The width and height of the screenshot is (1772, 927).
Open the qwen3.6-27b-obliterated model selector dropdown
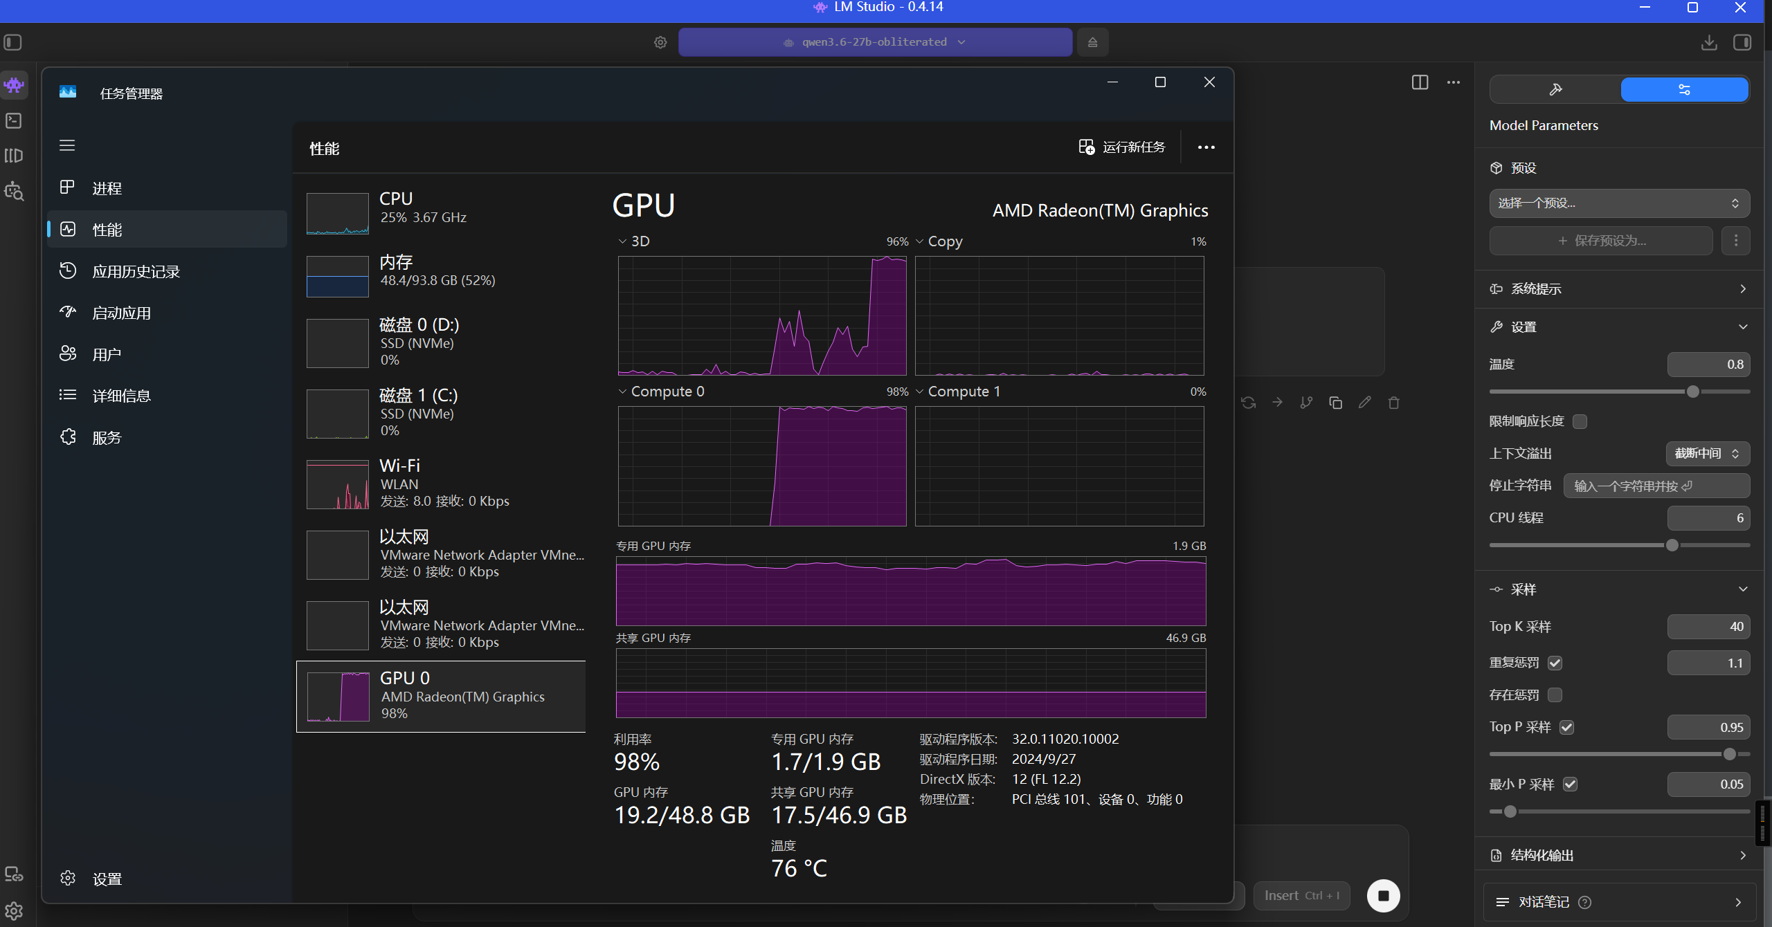tap(875, 42)
